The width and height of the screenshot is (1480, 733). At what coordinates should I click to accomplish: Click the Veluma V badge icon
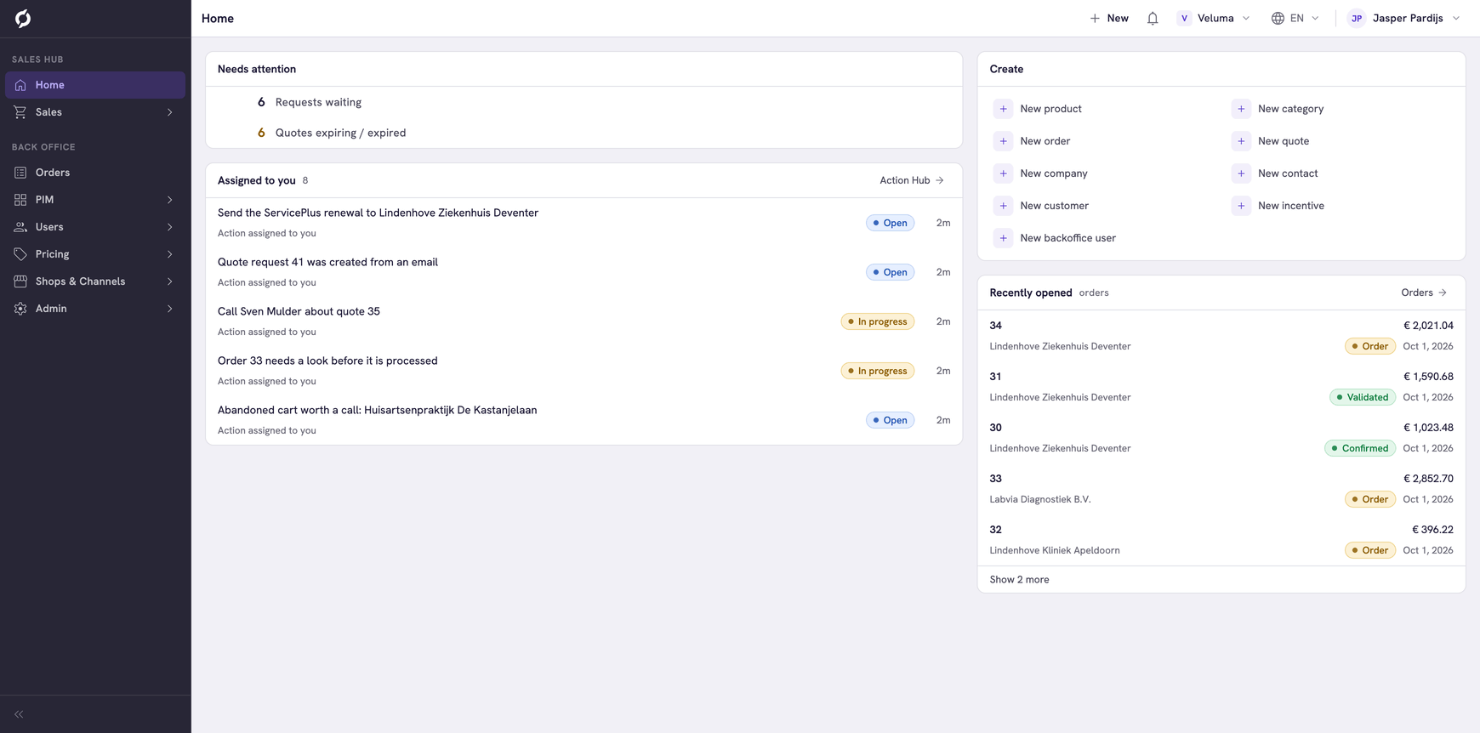coord(1184,18)
